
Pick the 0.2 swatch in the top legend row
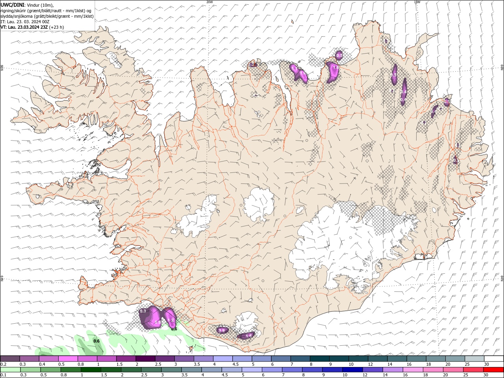(10, 359)
